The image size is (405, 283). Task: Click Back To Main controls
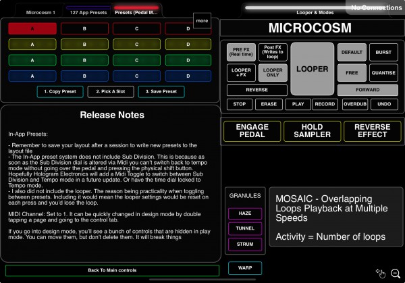[x=112, y=270]
